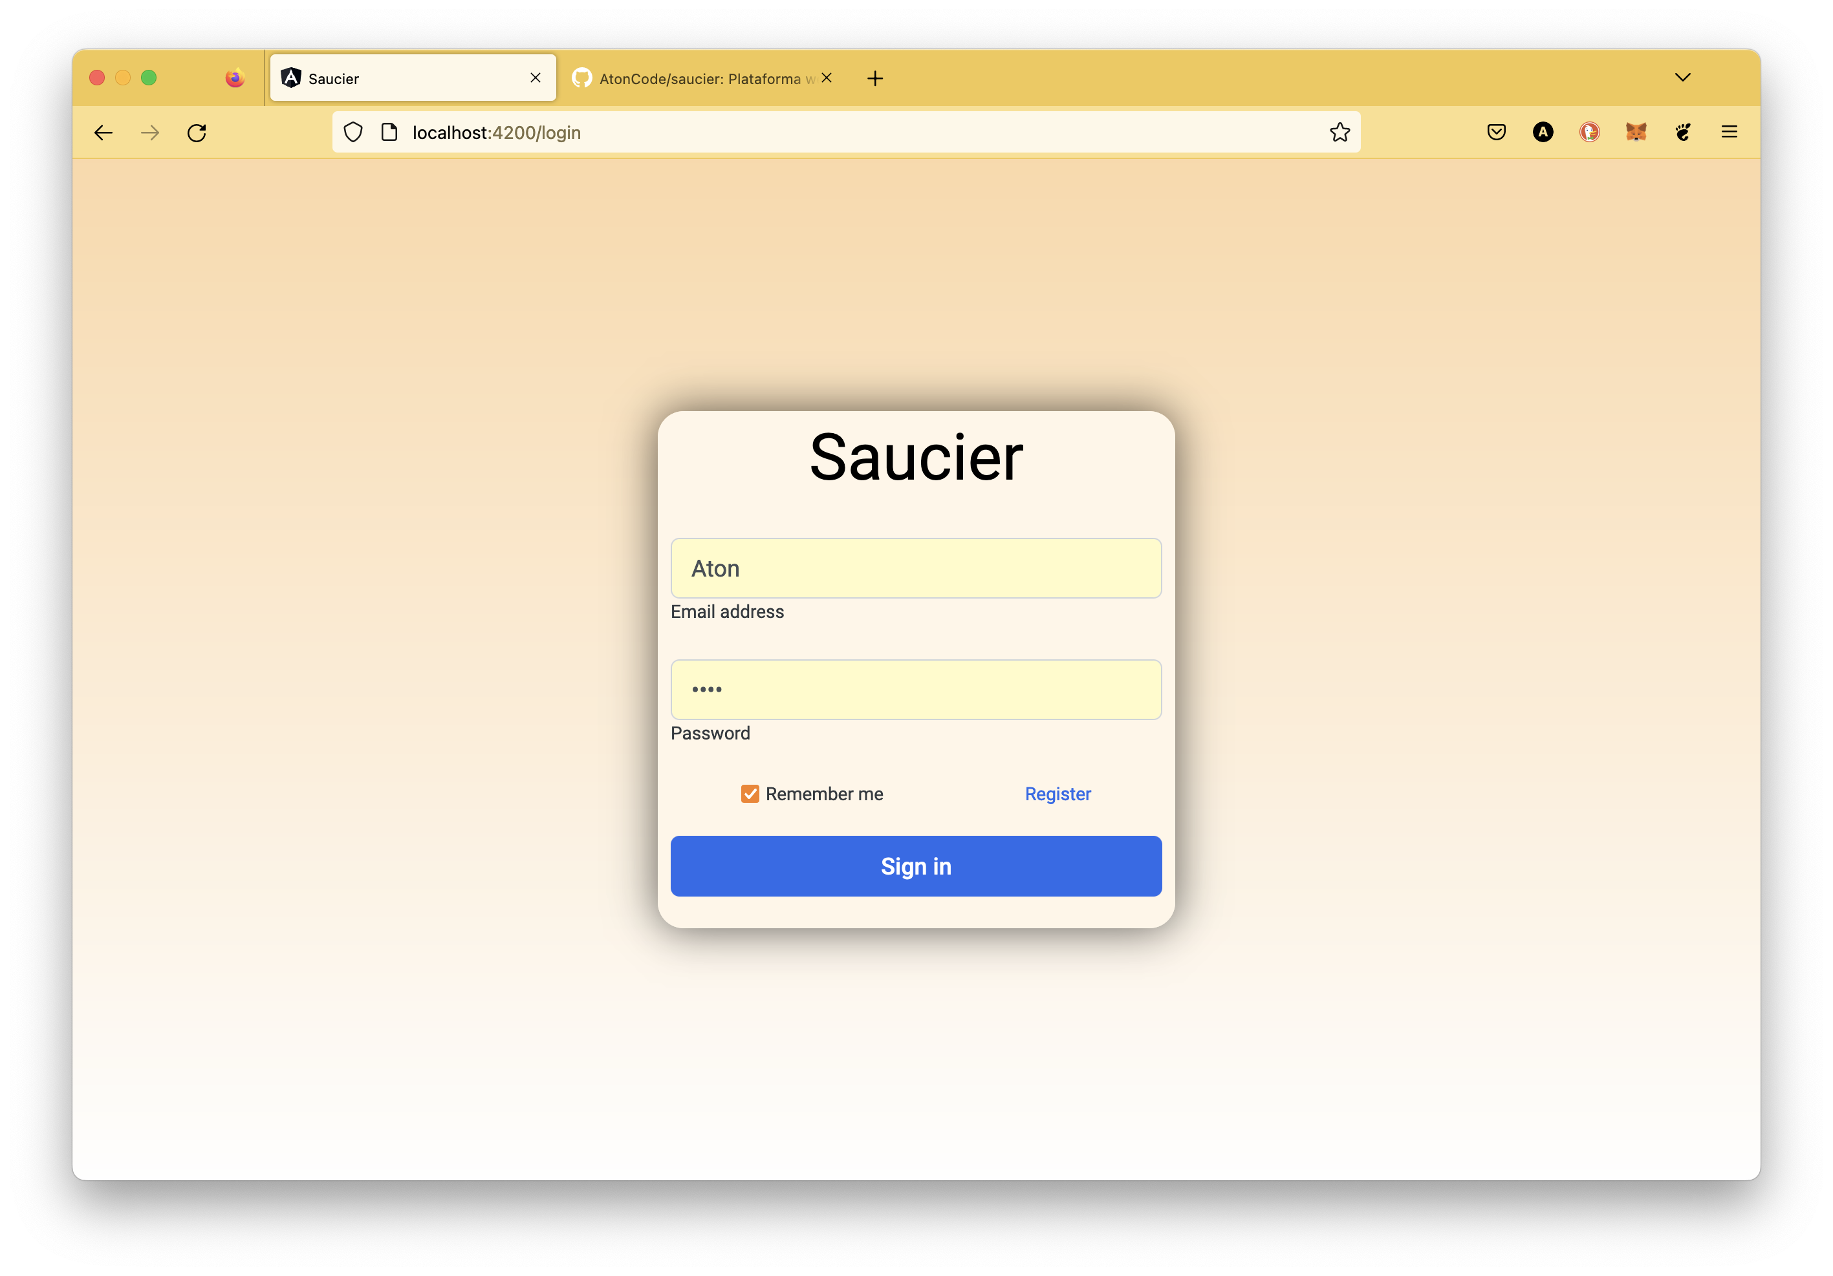Click the DuckDuckGo extension icon
This screenshot has height=1276, width=1833.
pyautogui.click(x=1590, y=133)
